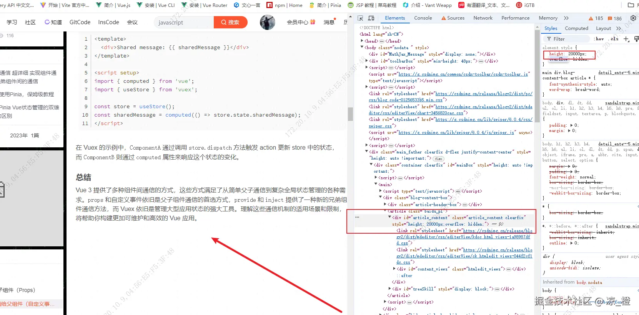639x315 pixels.
Task: Open the Layout styles tab
Action: point(603,28)
